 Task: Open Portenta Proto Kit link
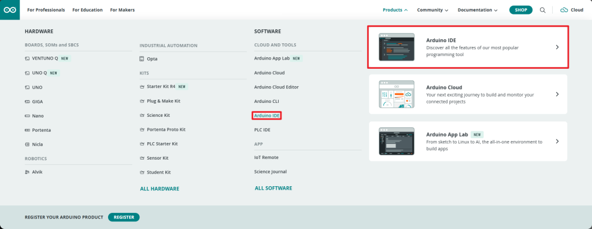[166, 130]
